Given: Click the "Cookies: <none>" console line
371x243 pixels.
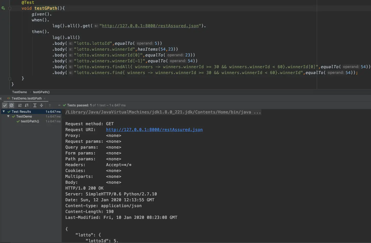Looking at the screenshot, I should click(x=93, y=170).
